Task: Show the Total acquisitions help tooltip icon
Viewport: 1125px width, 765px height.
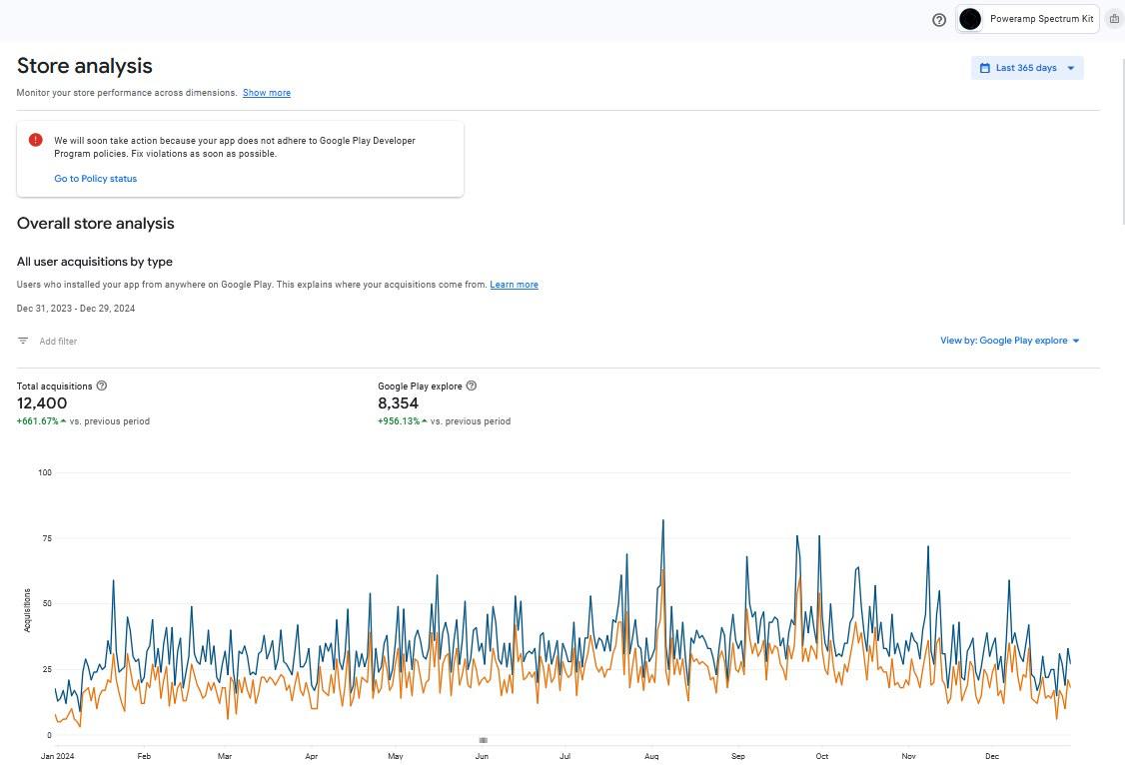Action: pos(101,385)
